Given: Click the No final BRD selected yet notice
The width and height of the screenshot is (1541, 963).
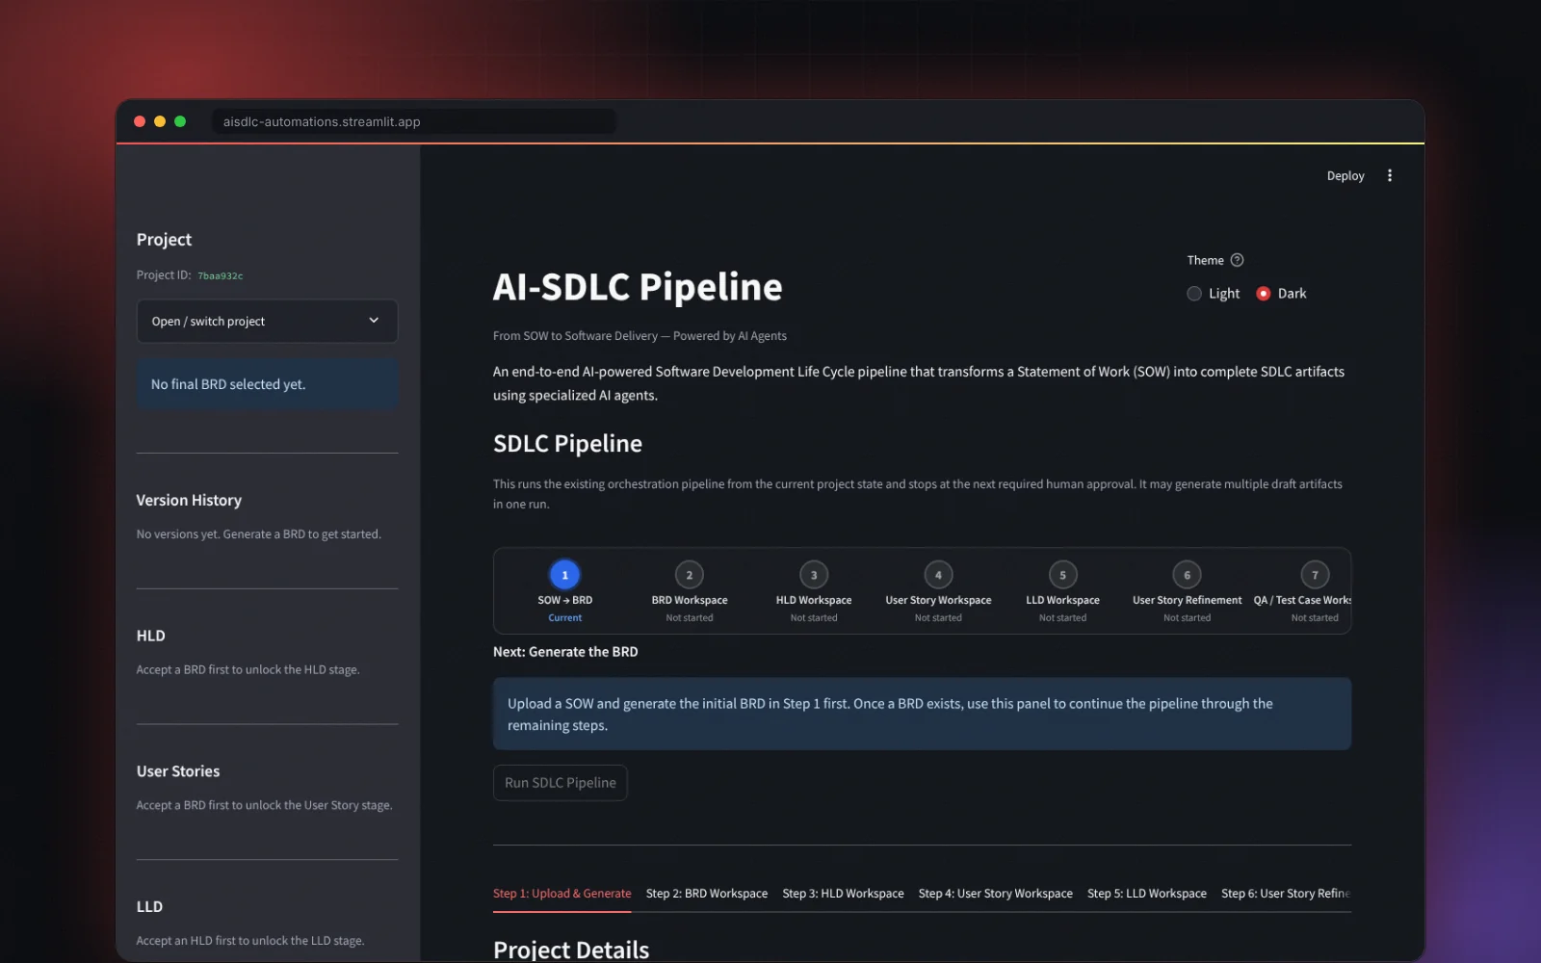Looking at the screenshot, I should coord(267,384).
